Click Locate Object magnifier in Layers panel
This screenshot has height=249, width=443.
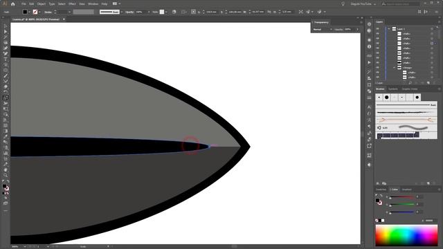point(410,83)
